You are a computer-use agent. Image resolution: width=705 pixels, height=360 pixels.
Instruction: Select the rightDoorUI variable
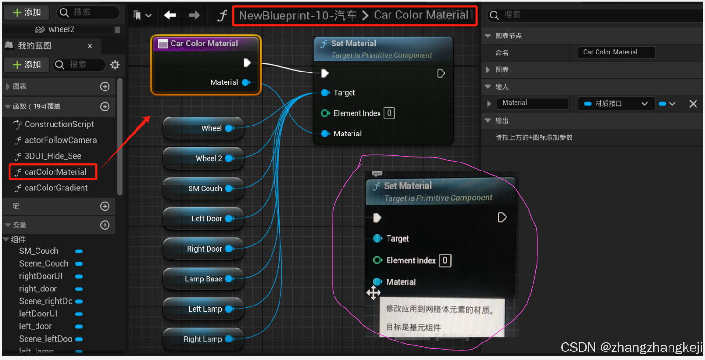point(41,276)
